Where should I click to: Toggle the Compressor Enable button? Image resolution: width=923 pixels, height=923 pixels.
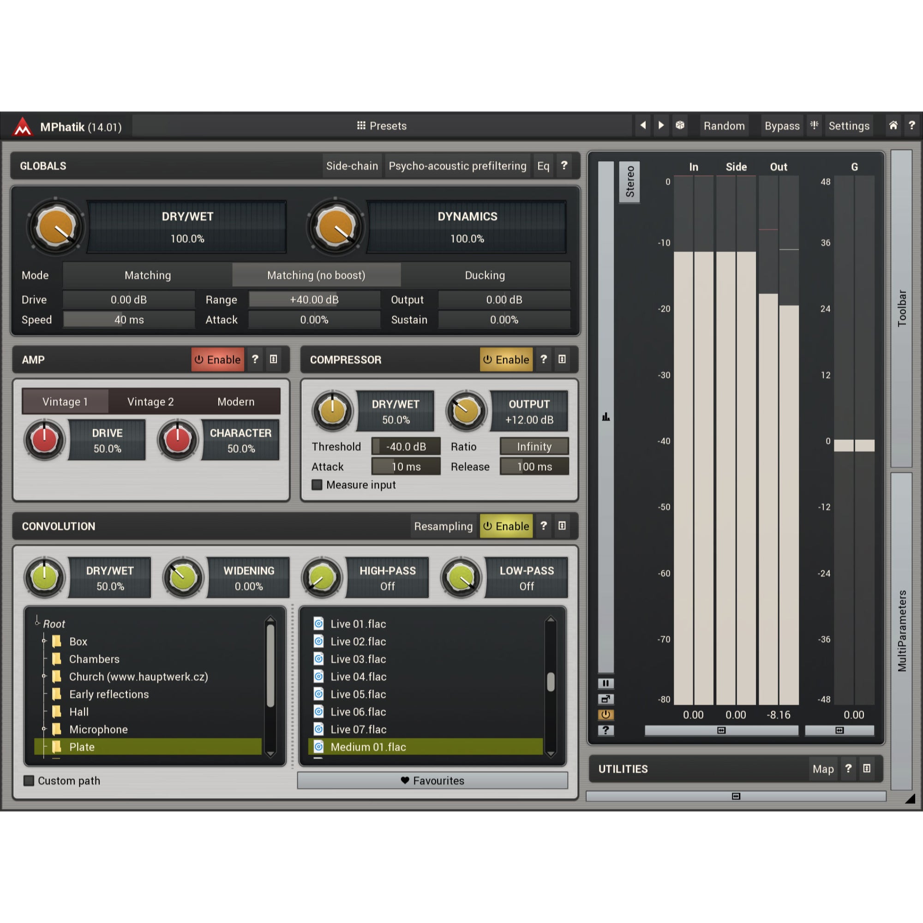click(506, 359)
